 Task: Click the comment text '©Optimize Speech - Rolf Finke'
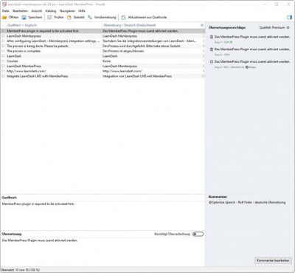pos(231,202)
